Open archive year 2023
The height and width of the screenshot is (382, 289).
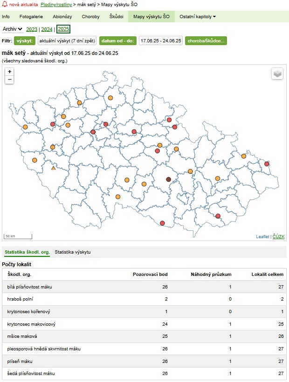[32, 29]
